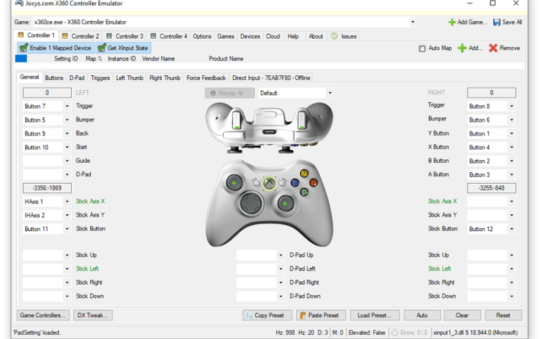Open the A Button mapping dropdown

point(512,175)
